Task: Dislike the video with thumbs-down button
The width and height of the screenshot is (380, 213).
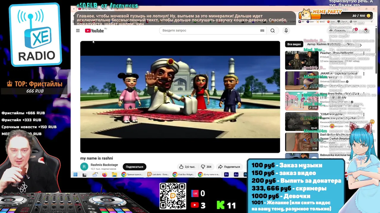Action: click(x=206, y=167)
